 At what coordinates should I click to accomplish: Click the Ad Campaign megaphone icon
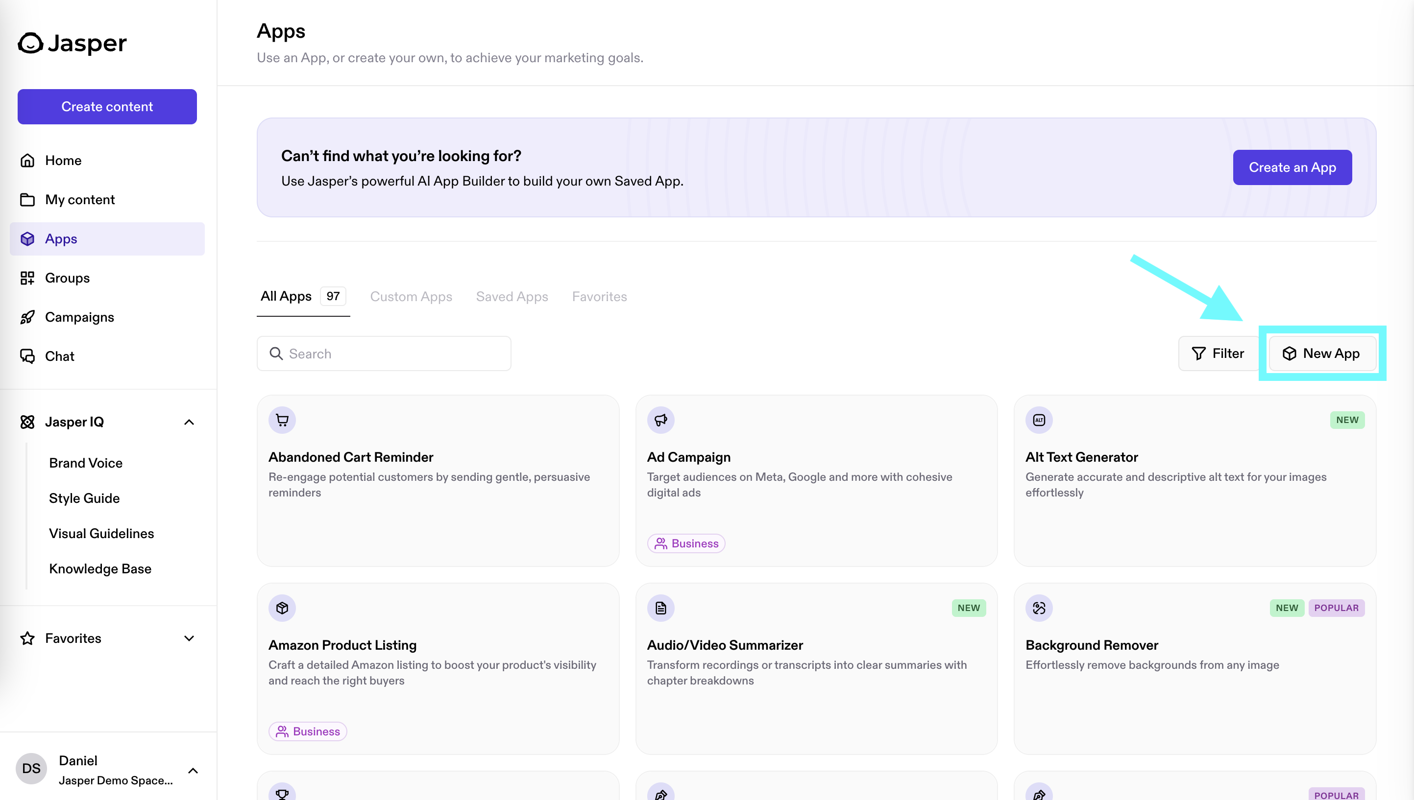[x=661, y=421]
